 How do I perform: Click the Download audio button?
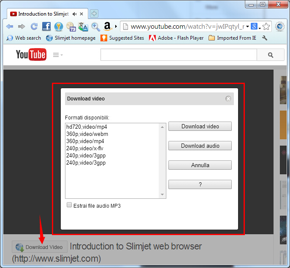200,146
